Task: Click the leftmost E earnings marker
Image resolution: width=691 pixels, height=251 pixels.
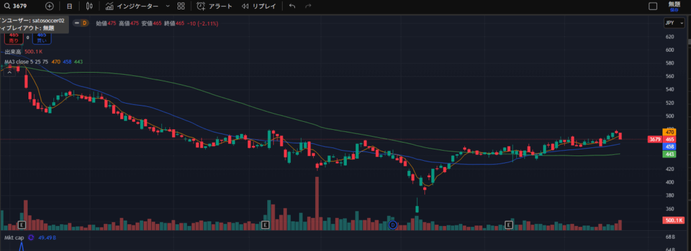Action: click(x=22, y=225)
